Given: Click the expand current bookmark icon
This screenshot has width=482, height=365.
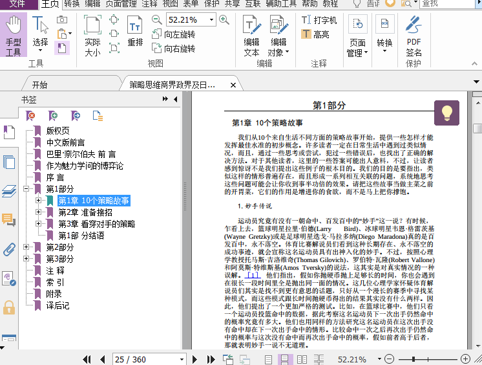Looking at the screenshot, I should [98, 116].
